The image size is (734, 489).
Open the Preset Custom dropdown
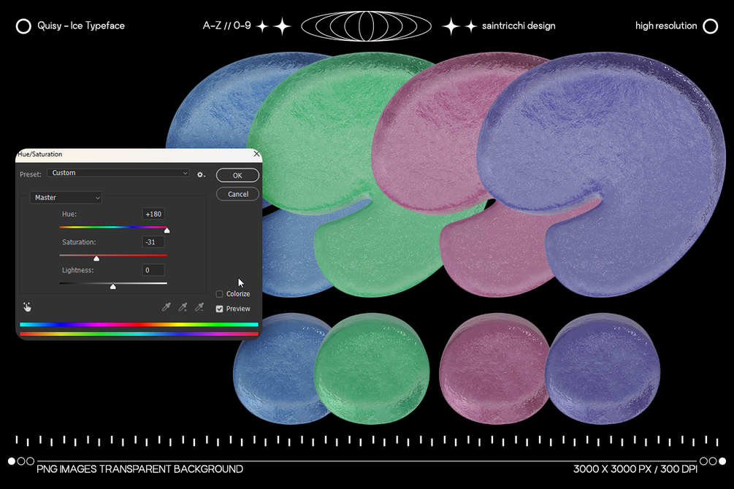tap(118, 173)
